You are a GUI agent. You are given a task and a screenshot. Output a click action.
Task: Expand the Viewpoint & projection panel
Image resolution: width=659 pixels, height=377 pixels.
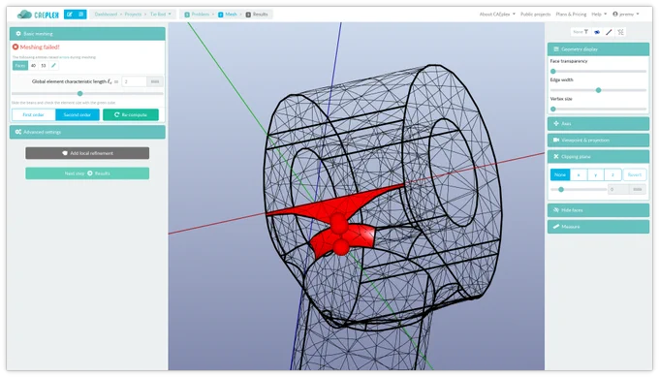click(x=598, y=140)
